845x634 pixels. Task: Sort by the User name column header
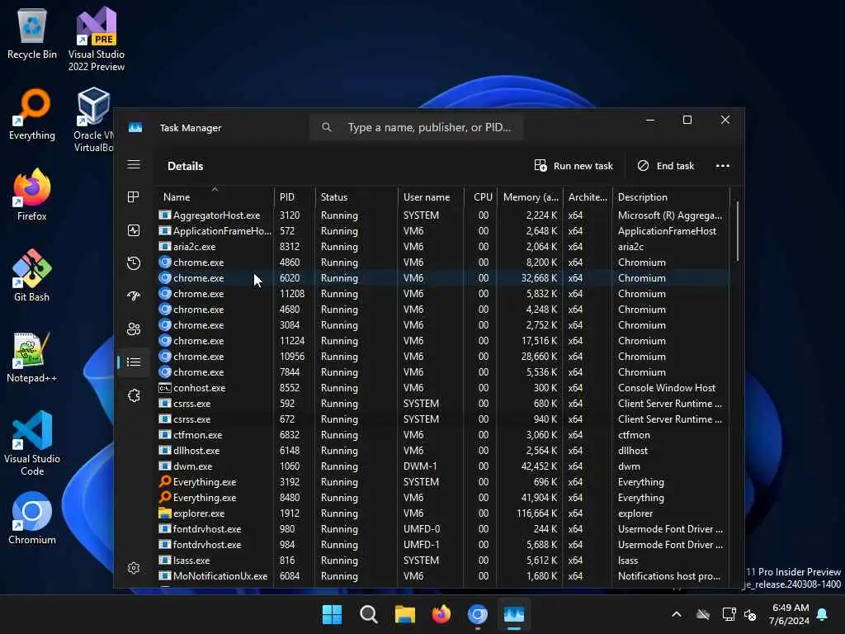[x=431, y=196]
